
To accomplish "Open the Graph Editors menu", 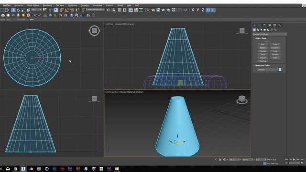I will pos(33,5).
